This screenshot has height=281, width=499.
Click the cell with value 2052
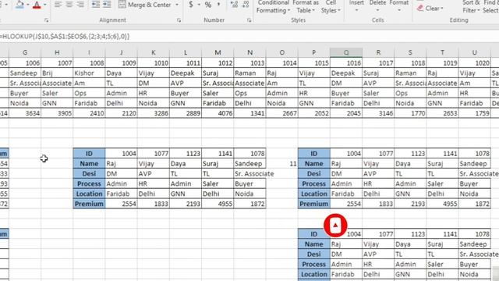(x=314, y=113)
